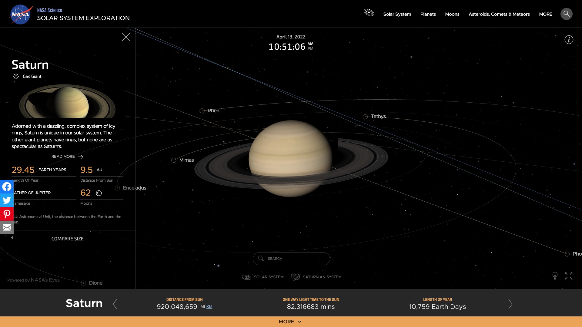Screen dimensions: 582x327
Task: Open the search magnifier in the header
Action: (x=566, y=14)
